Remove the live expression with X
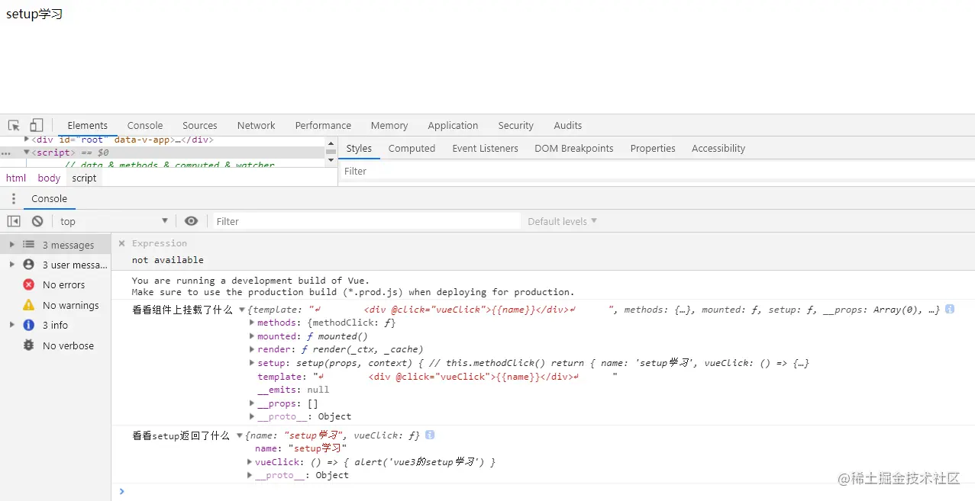Image resolution: width=975 pixels, height=501 pixels. (x=121, y=243)
